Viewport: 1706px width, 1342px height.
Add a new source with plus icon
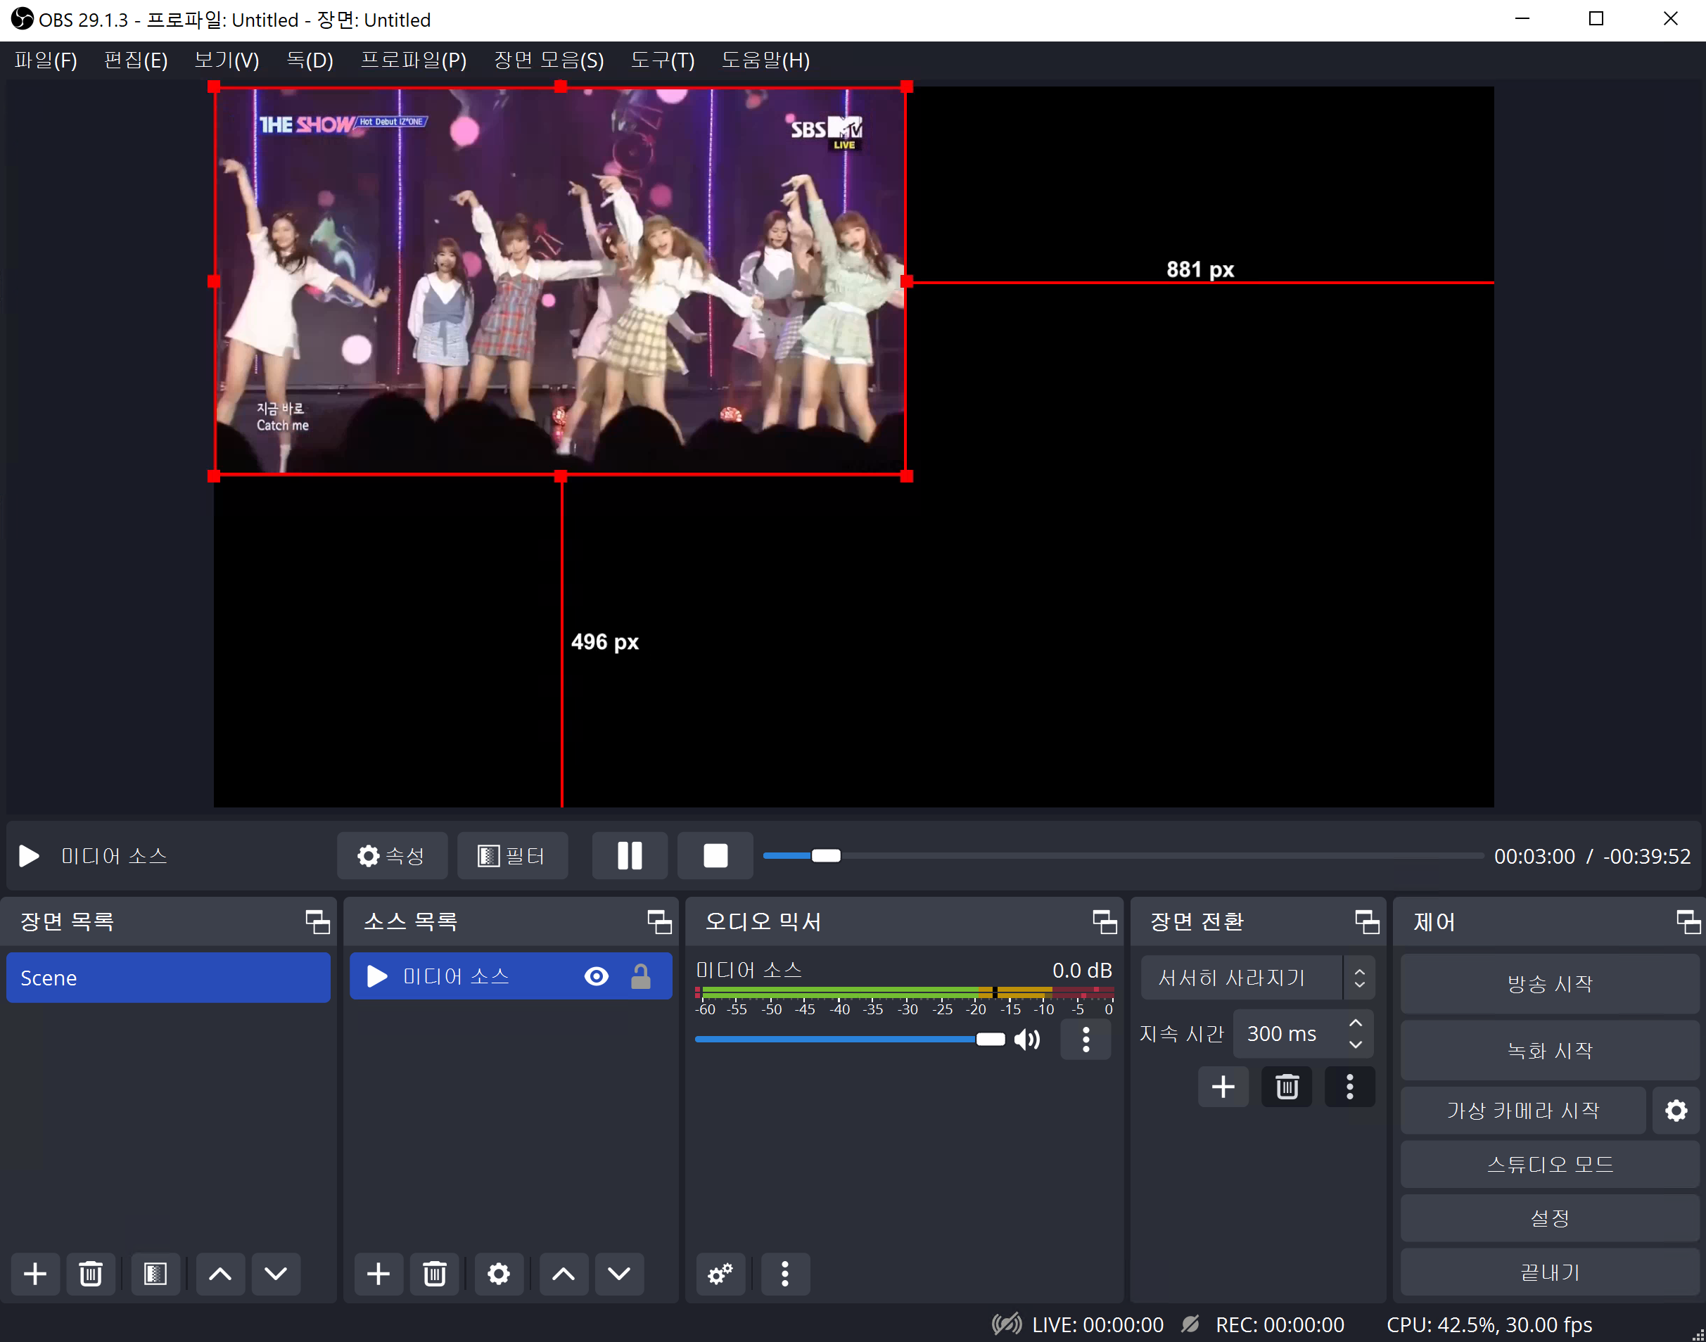coord(378,1274)
